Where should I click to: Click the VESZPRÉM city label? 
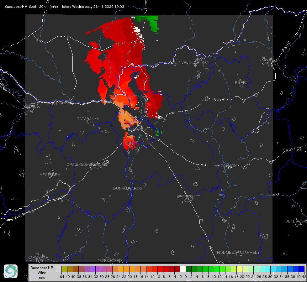(x=50, y=175)
